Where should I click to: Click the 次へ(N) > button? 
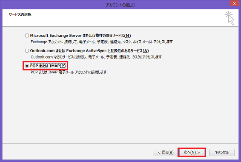click(192, 152)
